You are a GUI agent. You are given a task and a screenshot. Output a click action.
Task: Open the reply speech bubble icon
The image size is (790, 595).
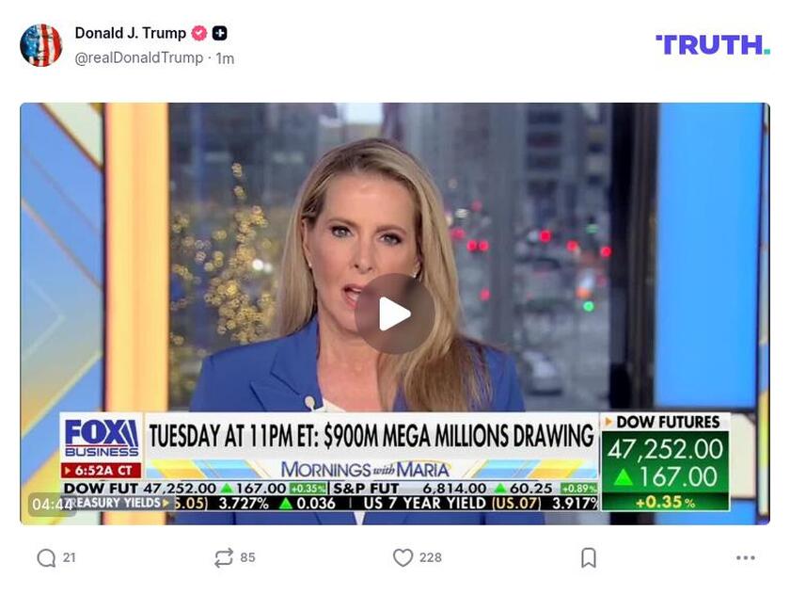pyautogui.click(x=46, y=557)
